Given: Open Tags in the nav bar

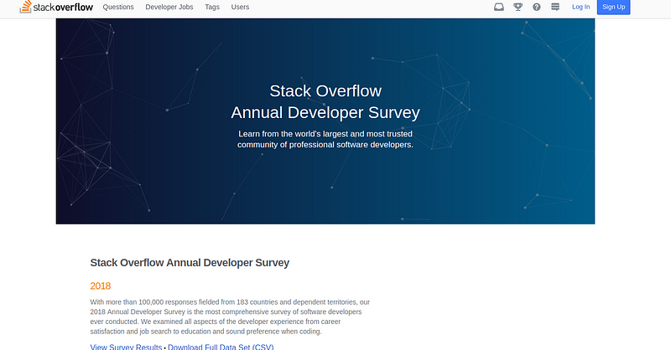Looking at the screenshot, I should [x=212, y=7].
